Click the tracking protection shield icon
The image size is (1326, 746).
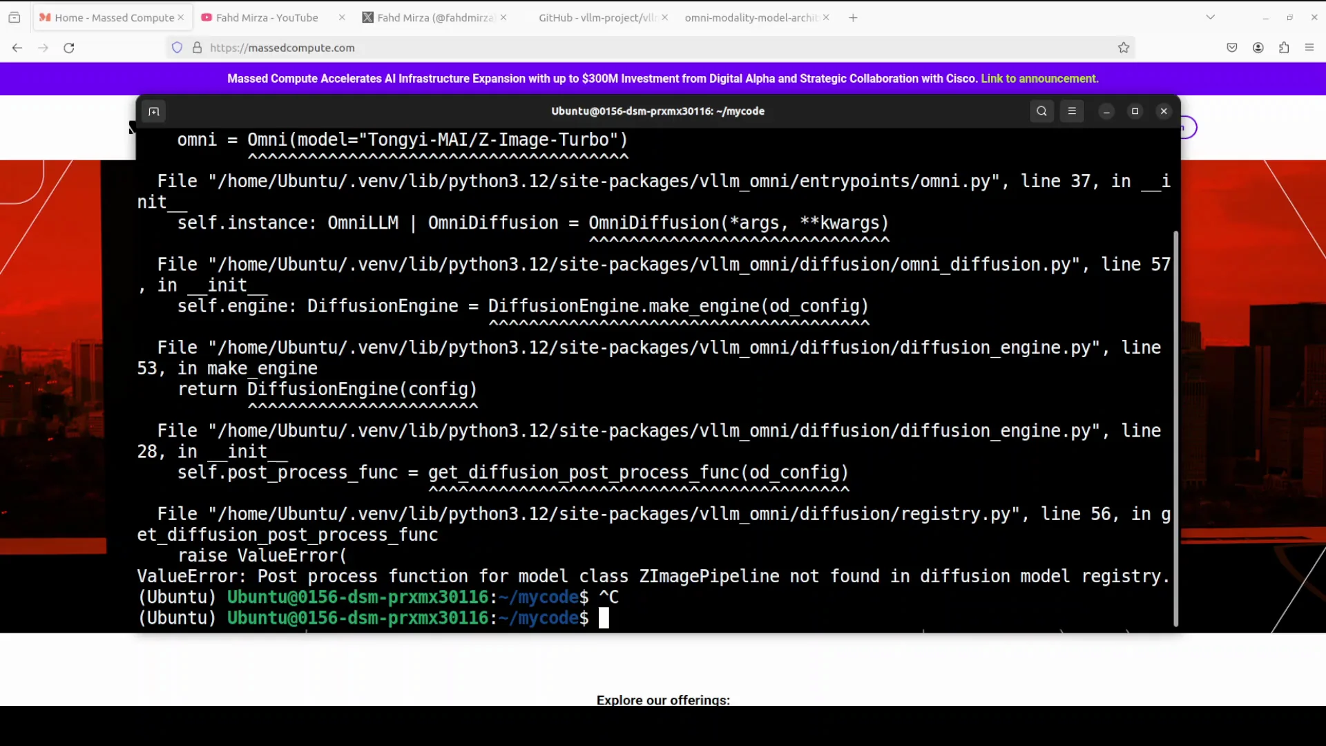coord(177,48)
